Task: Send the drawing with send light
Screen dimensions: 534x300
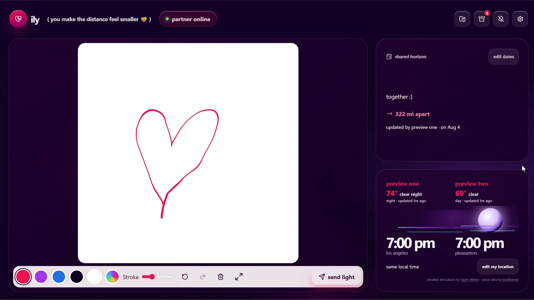Action: click(x=336, y=277)
